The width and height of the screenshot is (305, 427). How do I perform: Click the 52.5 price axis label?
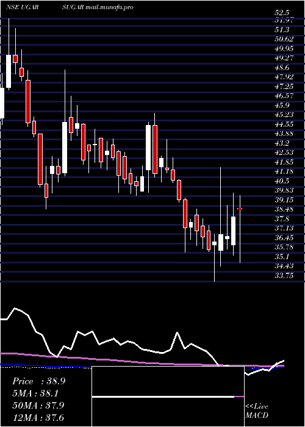pos(282,13)
